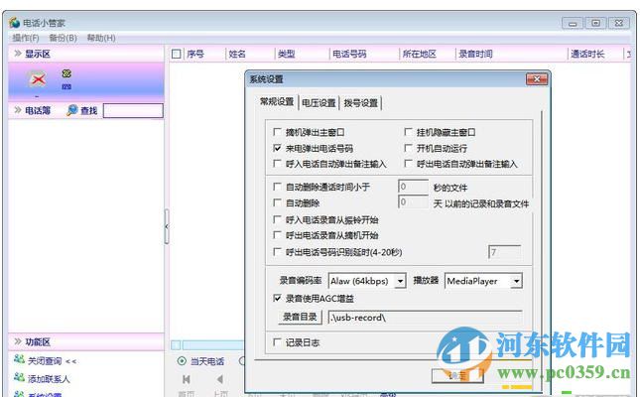Image resolution: width=640 pixels, height=397 pixels.
Task: Open the 帮助(H) menu
Action: (101, 38)
